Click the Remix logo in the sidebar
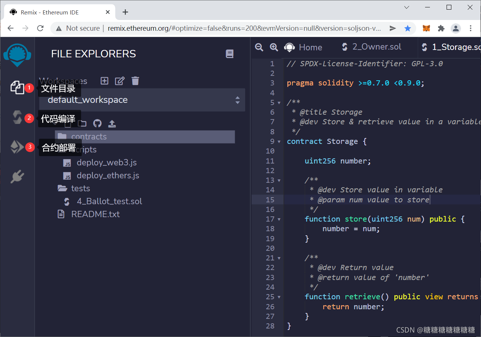The height and width of the screenshot is (337, 481). point(17,55)
